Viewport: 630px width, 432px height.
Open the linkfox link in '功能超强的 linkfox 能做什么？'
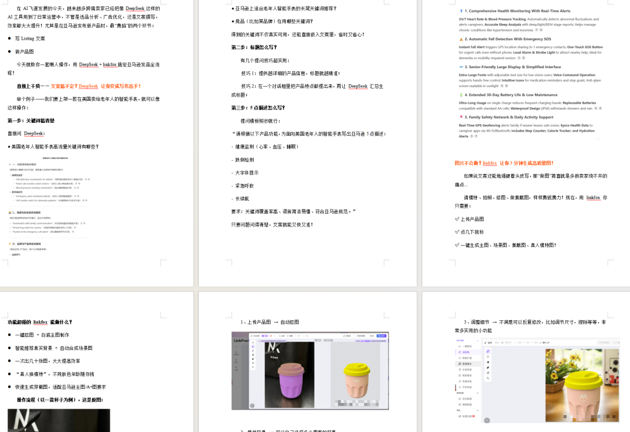click(x=40, y=322)
